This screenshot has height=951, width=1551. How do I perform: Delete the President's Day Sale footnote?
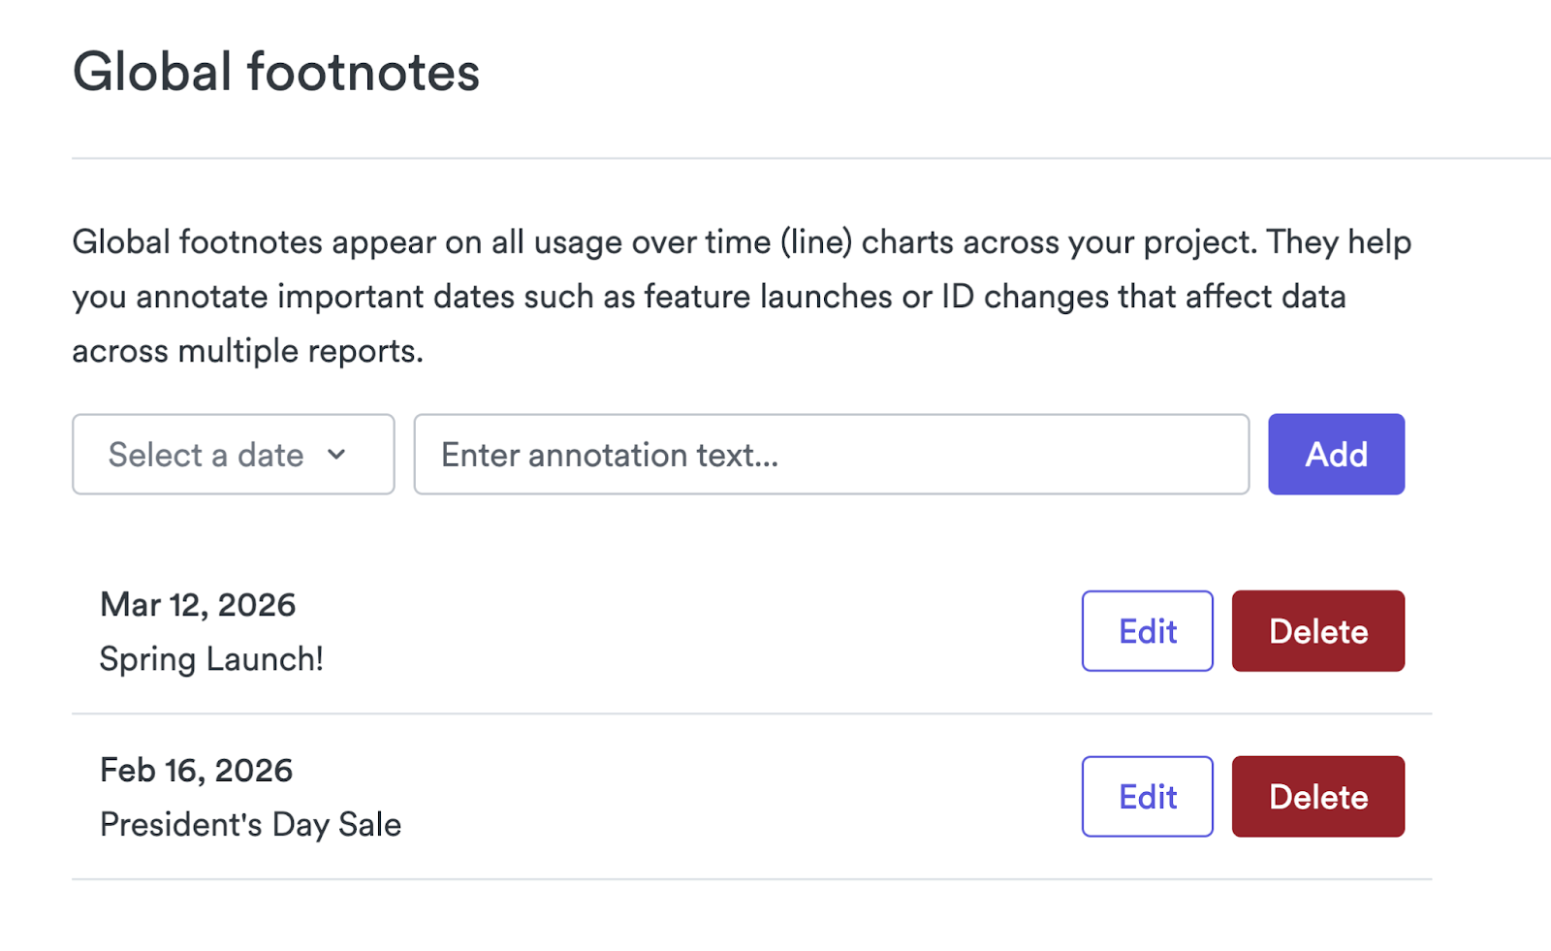1317,797
